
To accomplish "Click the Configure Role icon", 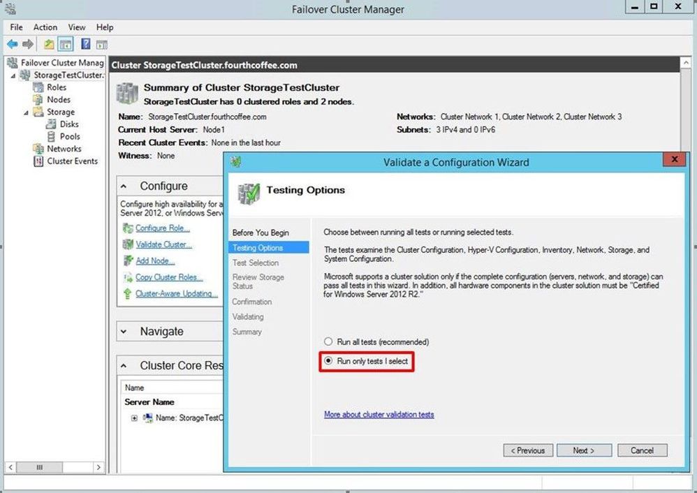I will tap(128, 228).
